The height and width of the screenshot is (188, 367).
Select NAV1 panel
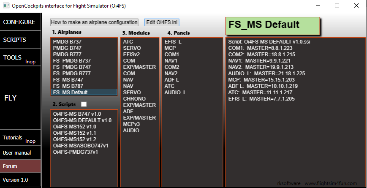tap(192, 61)
